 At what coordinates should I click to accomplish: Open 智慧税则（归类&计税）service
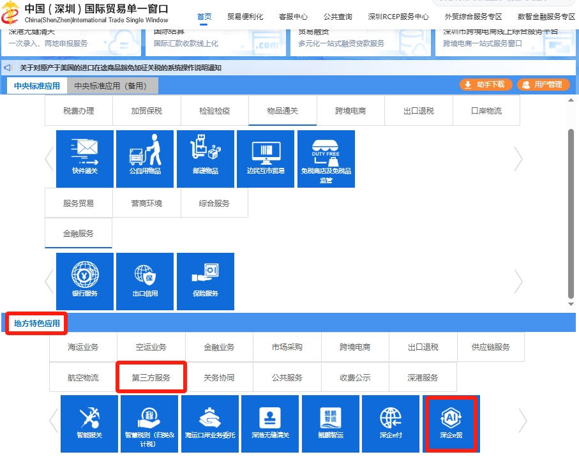(x=149, y=423)
